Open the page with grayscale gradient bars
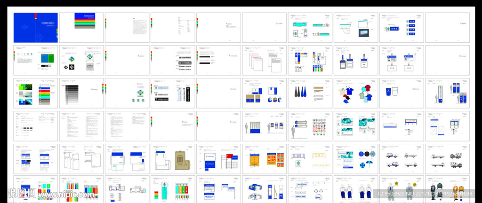 pyautogui.click(x=81, y=93)
